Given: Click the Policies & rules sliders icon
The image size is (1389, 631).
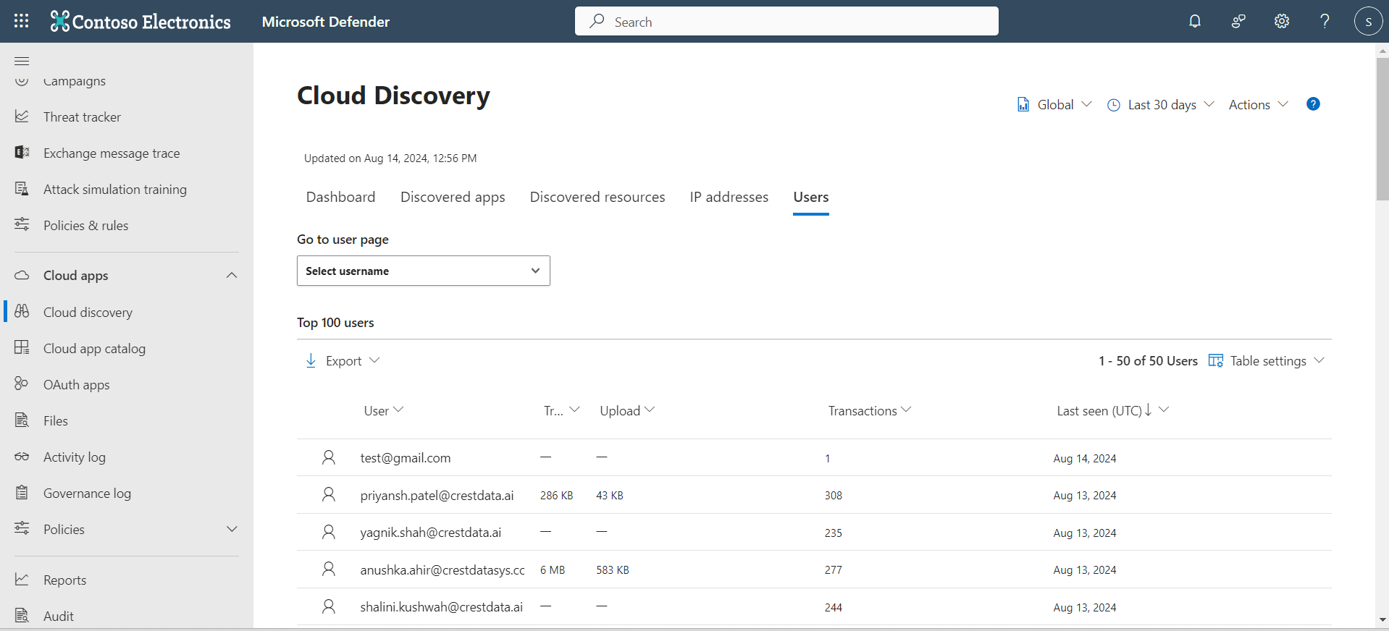Looking at the screenshot, I should [x=22, y=224].
